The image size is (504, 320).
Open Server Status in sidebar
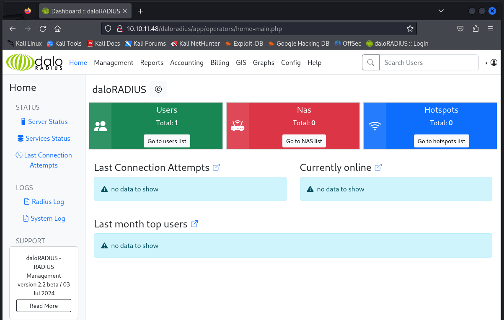click(48, 121)
